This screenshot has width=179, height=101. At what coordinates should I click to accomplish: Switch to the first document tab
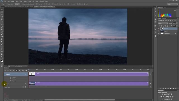coord(18,7)
